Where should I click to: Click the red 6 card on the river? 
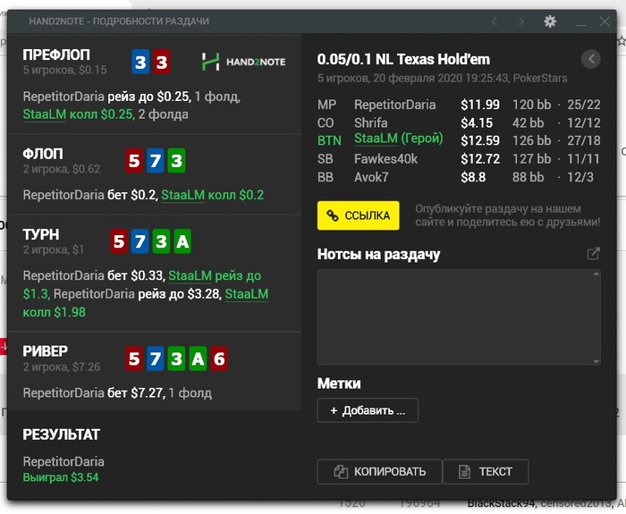click(219, 358)
